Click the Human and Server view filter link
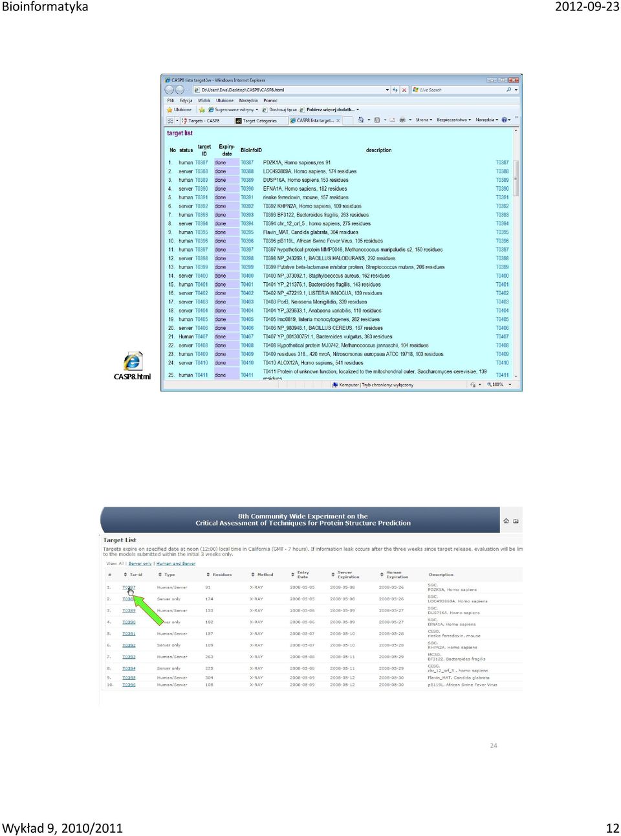Image resolution: width=621 pixels, height=836 pixels. tap(176, 564)
